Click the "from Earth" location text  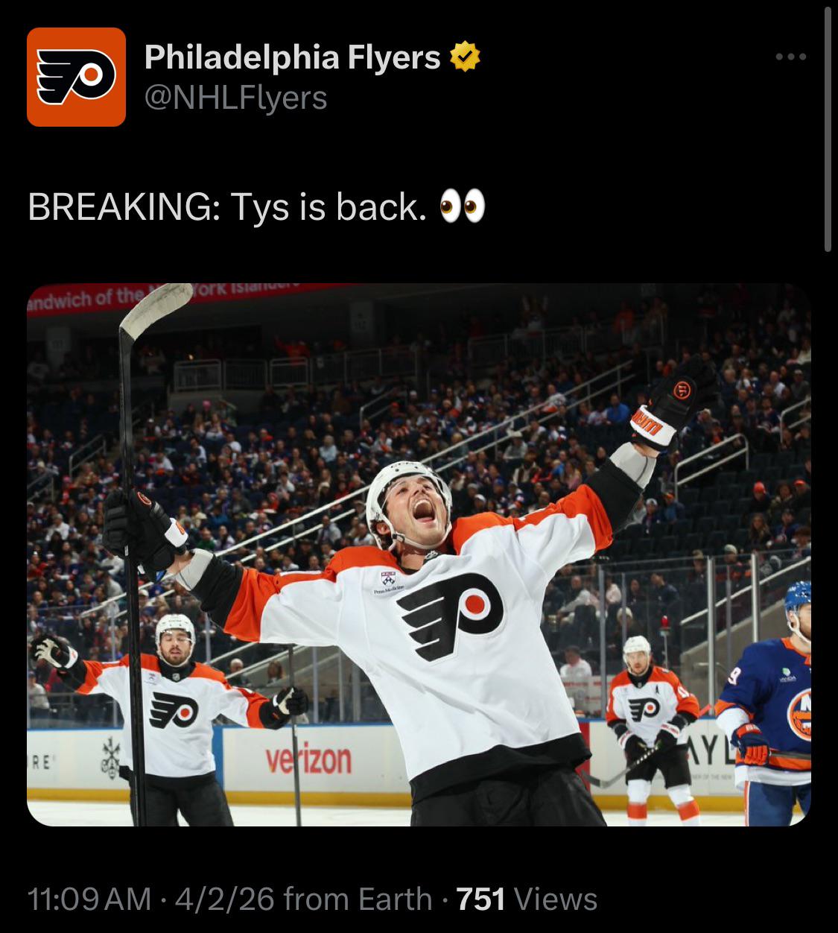point(358,899)
